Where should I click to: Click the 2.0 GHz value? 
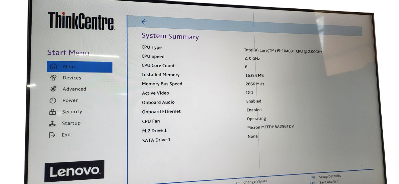252,59
